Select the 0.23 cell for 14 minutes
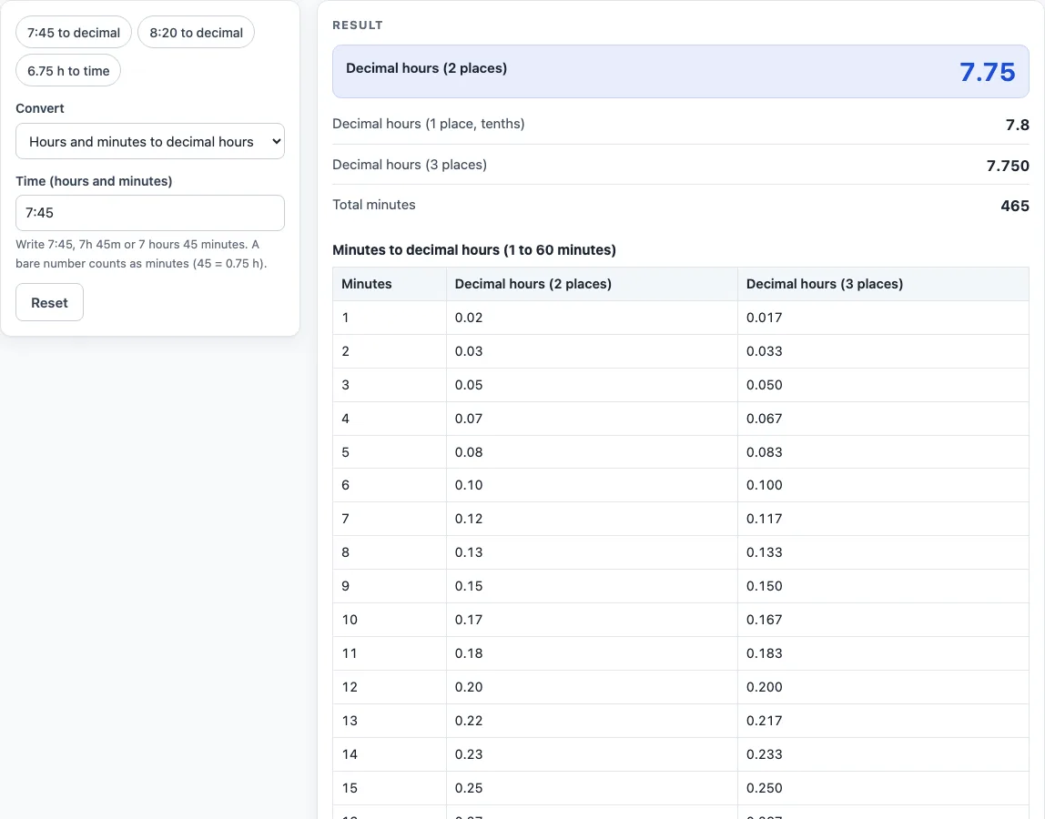Viewport: 1045px width, 819px height. [592, 754]
